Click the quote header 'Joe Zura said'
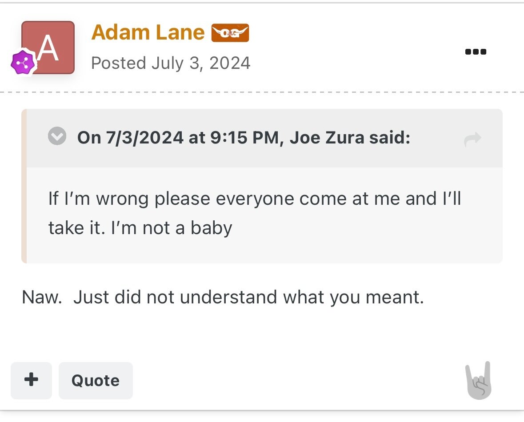 (x=350, y=137)
